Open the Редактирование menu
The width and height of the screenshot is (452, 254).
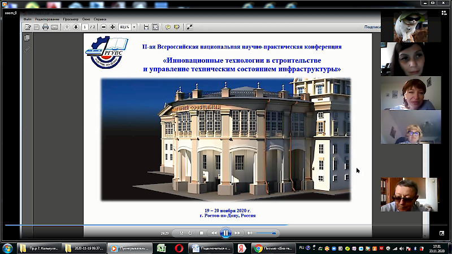coord(49,18)
